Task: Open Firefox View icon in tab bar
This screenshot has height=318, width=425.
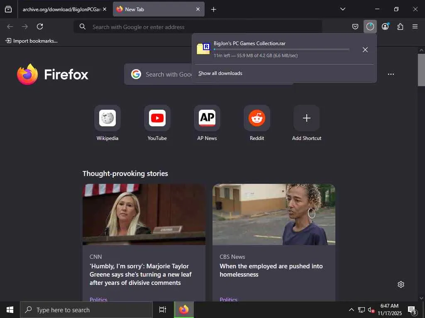Action: pyautogui.click(x=8, y=9)
